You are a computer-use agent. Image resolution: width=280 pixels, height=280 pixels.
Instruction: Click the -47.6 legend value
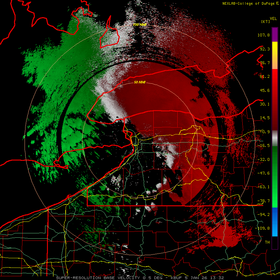[x=264, y=173]
